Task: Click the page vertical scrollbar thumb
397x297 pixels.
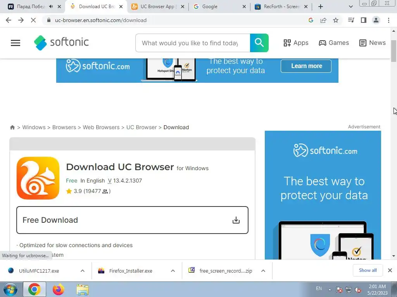Action: click(394, 51)
